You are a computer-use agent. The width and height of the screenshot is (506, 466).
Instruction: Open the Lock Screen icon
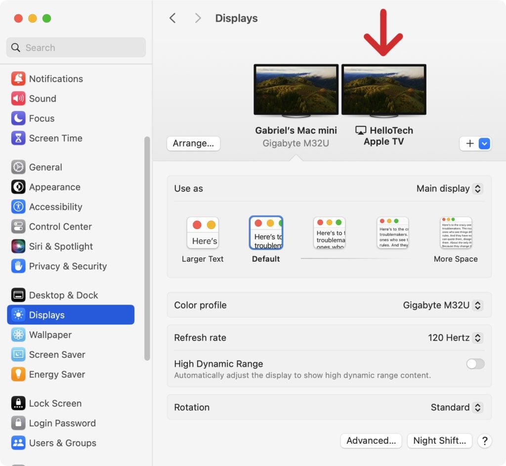click(18, 403)
